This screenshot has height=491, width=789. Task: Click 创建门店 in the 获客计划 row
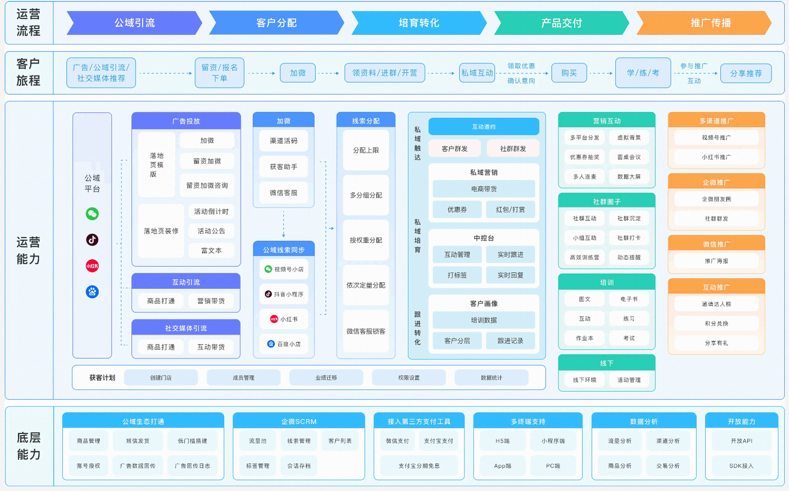pyautogui.click(x=161, y=378)
